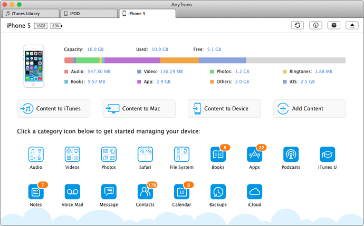
Task: Click the App size 2.9 GB
Action: point(164,81)
